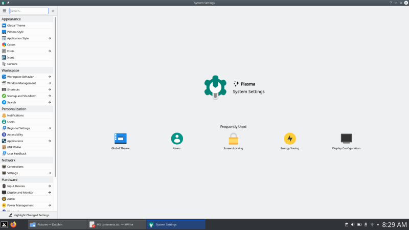
Task: Show hidden system tray icons
Action: click(378, 224)
